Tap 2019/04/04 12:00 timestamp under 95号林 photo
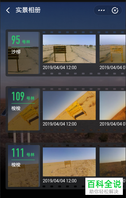Viewport: 126px width, 198px height. pyautogui.click(x=59, y=67)
